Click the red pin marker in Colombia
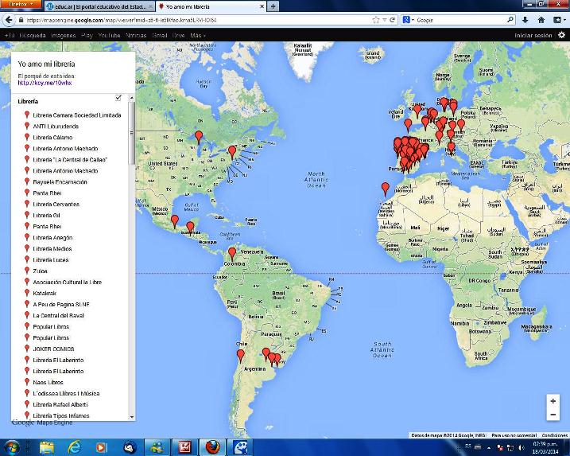 tap(232, 253)
